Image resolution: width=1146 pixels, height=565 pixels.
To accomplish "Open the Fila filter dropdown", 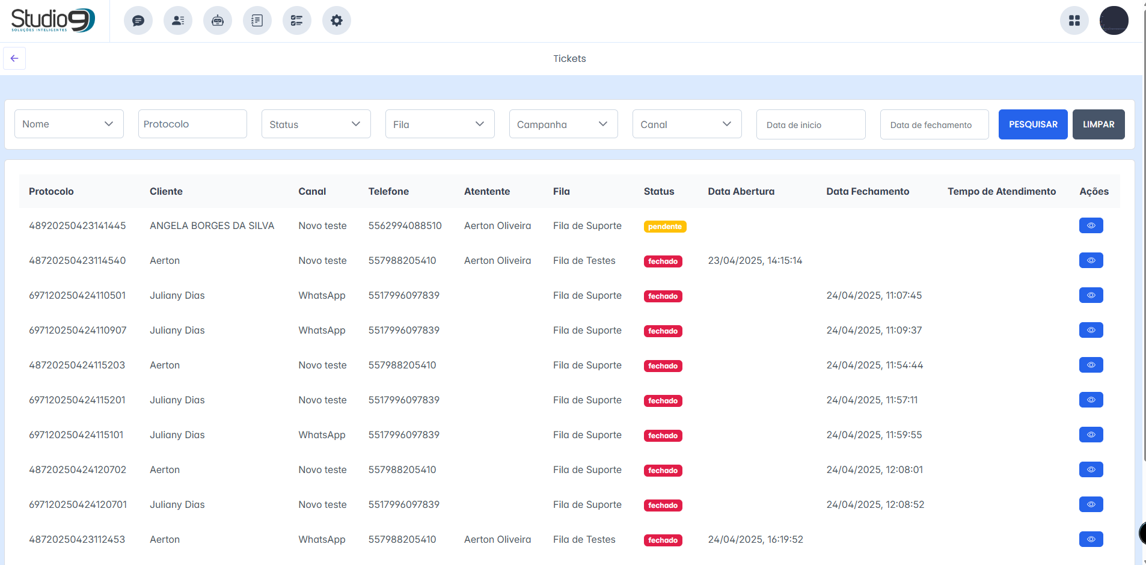I will [x=440, y=124].
